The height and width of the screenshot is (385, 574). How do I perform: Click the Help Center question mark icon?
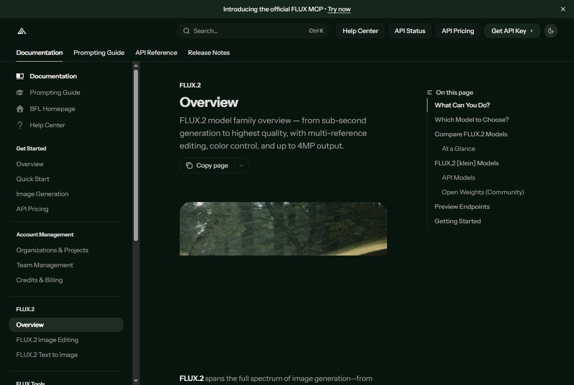20,125
